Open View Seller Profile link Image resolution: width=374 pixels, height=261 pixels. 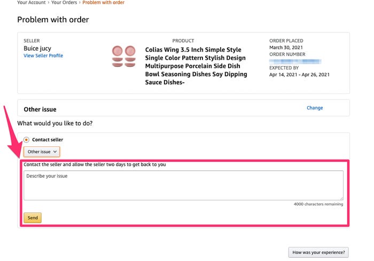[x=43, y=56]
